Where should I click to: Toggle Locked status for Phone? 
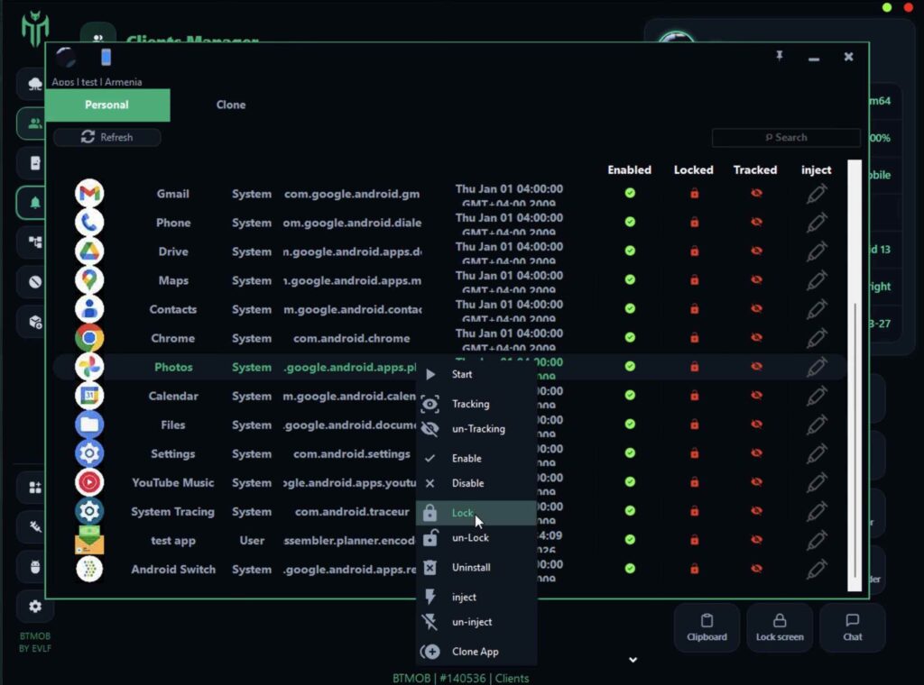[x=694, y=222]
